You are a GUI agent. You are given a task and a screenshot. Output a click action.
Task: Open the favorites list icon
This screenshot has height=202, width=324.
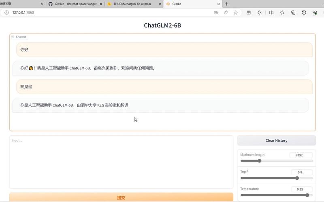click(x=282, y=13)
